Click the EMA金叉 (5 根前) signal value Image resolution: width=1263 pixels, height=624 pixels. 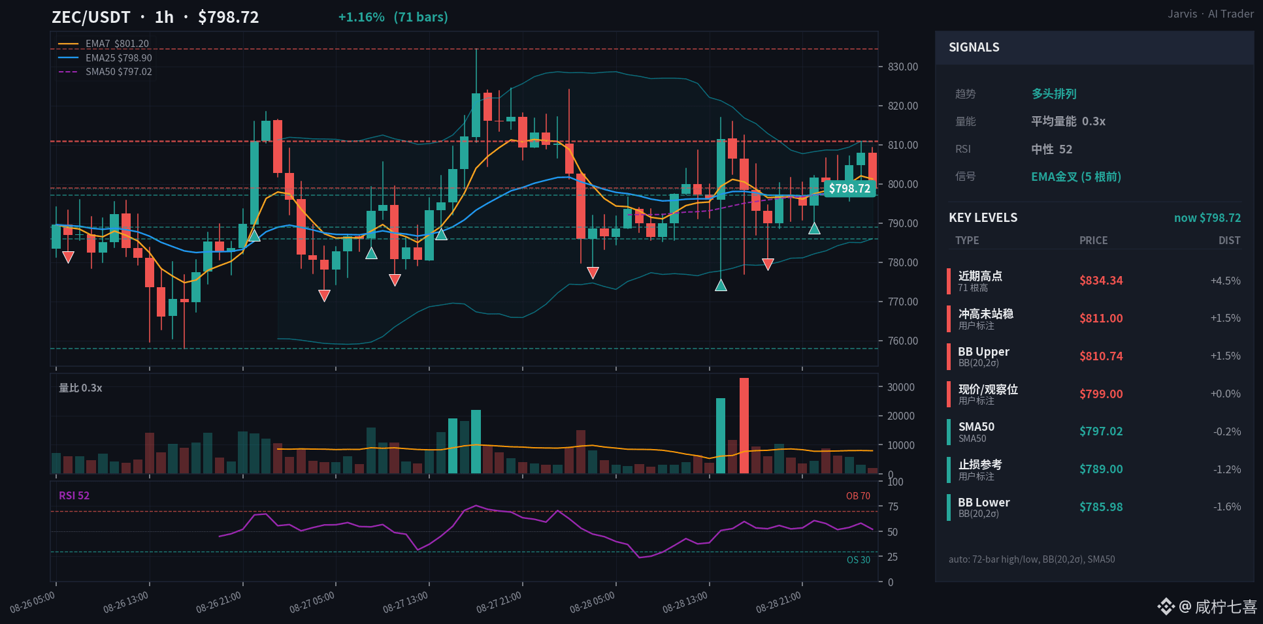pyautogui.click(x=1076, y=177)
